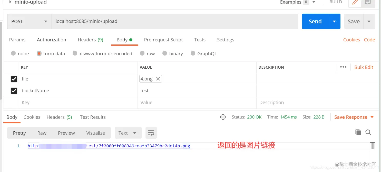Screen dimensions: 381x172
Task: Open the returned image URL link
Action: (109, 146)
